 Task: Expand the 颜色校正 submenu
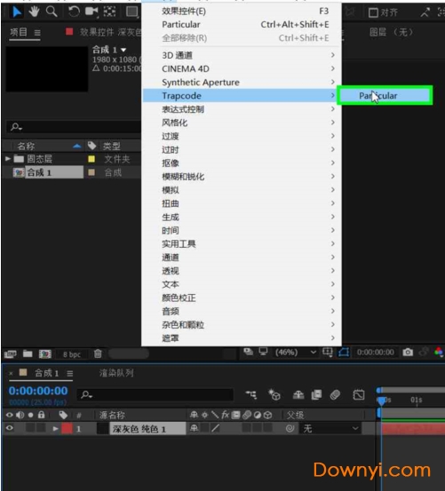pyautogui.click(x=242, y=297)
